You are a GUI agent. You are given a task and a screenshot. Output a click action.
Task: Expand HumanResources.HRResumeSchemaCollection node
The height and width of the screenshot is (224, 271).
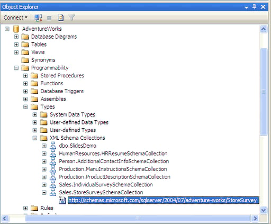click(x=44, y=154)
